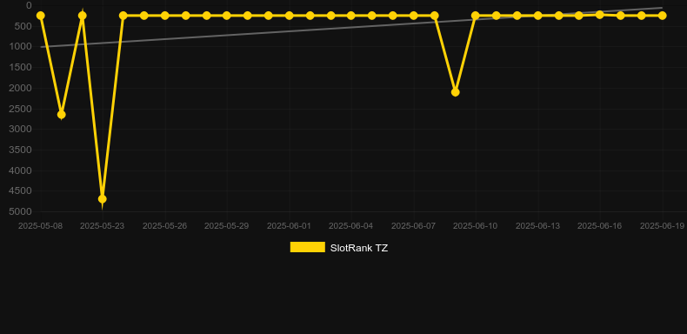The image size is (687, 334).
Task: Select the dipped data point near rank 2100
Action: (x=455, y=92)
